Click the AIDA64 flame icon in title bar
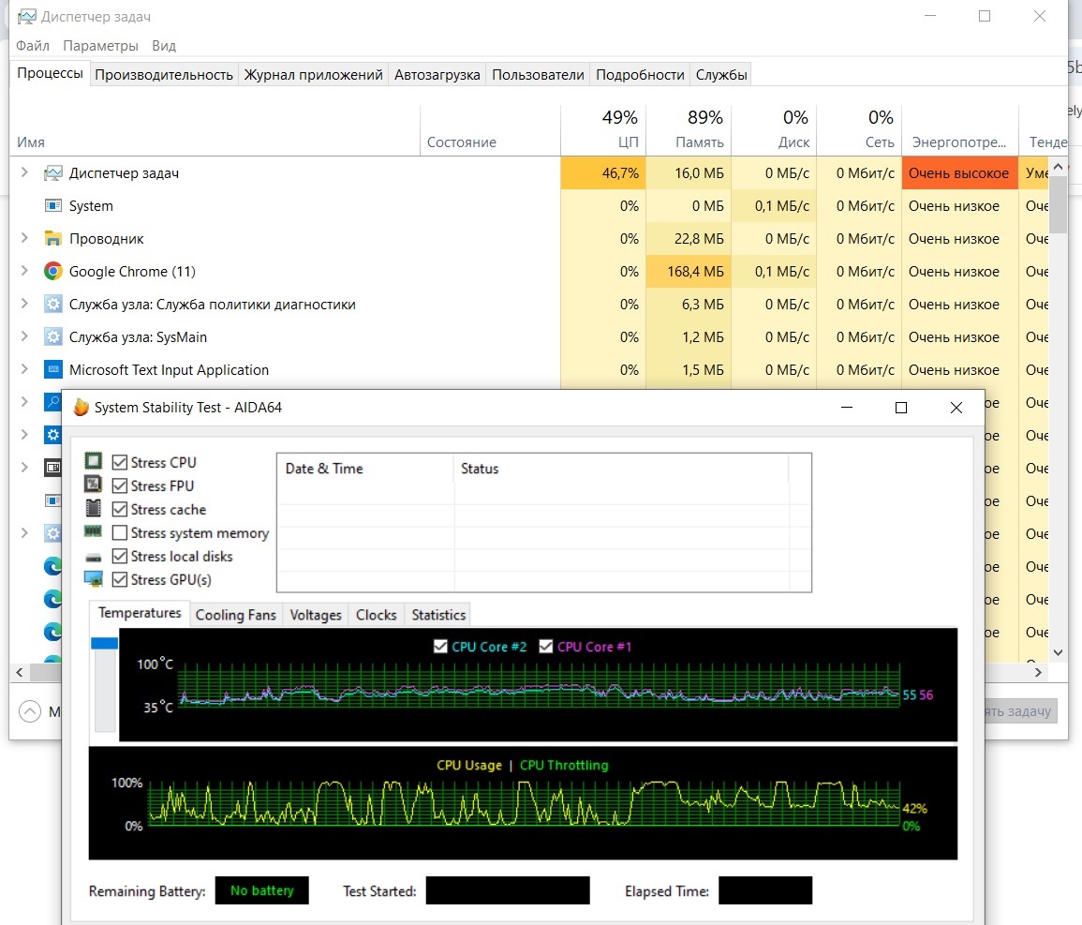Image resolution: width=1082 pixels, height=925 pixels. pos(82,408)
